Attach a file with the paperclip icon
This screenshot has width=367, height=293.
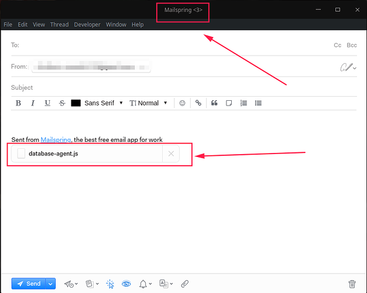(x=185, y=284)
